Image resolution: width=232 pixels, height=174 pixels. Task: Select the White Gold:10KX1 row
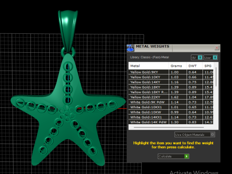click(171, 107)
